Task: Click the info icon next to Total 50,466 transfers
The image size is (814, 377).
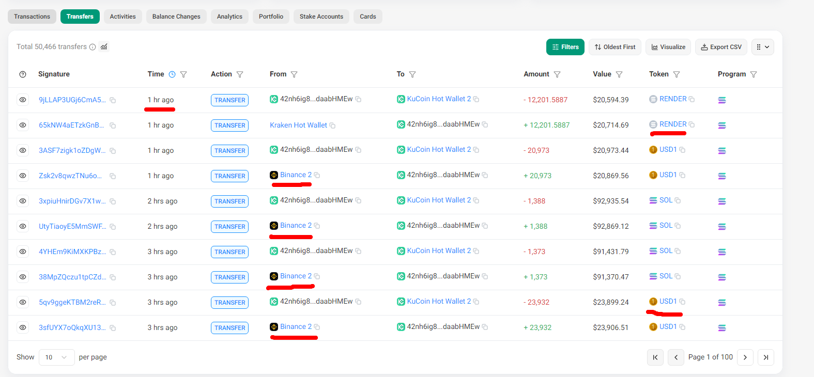Action: [93, 47]
